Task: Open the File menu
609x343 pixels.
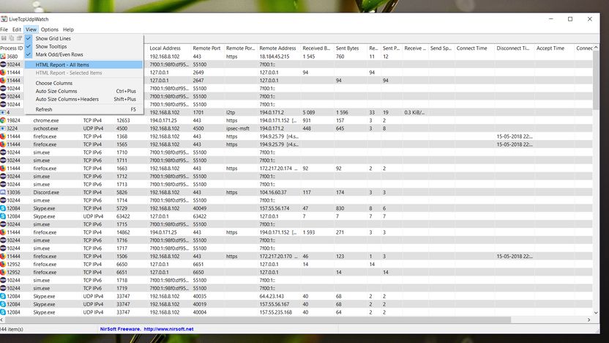Action: tap(4, 29)
